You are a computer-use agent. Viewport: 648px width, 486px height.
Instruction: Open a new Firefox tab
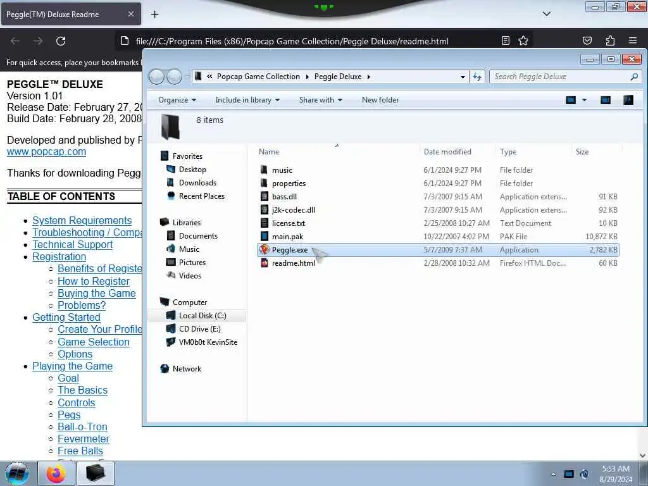(x=154, y=15)
